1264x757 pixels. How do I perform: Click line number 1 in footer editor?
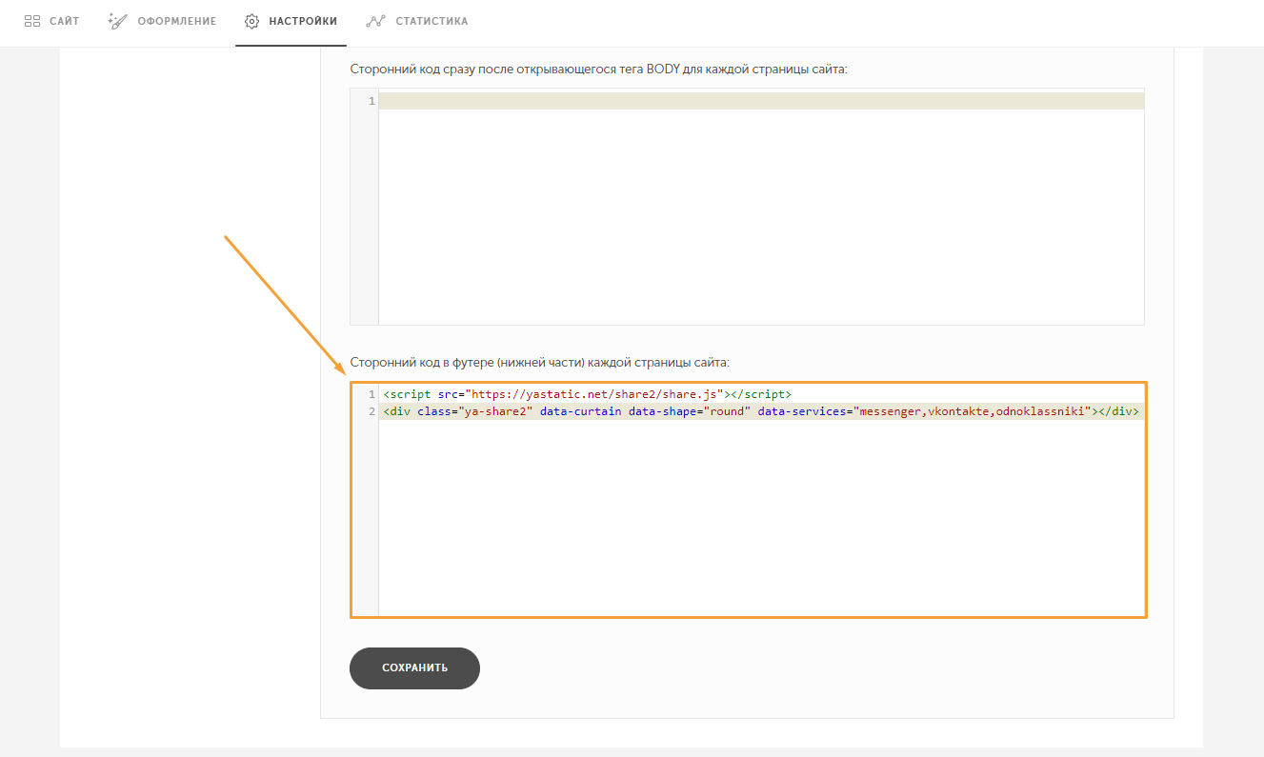point(371,394)
